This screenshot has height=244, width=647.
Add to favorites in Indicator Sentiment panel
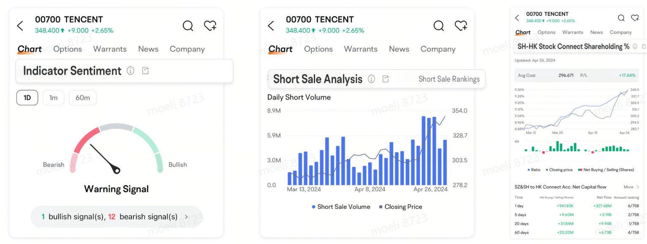210,26
